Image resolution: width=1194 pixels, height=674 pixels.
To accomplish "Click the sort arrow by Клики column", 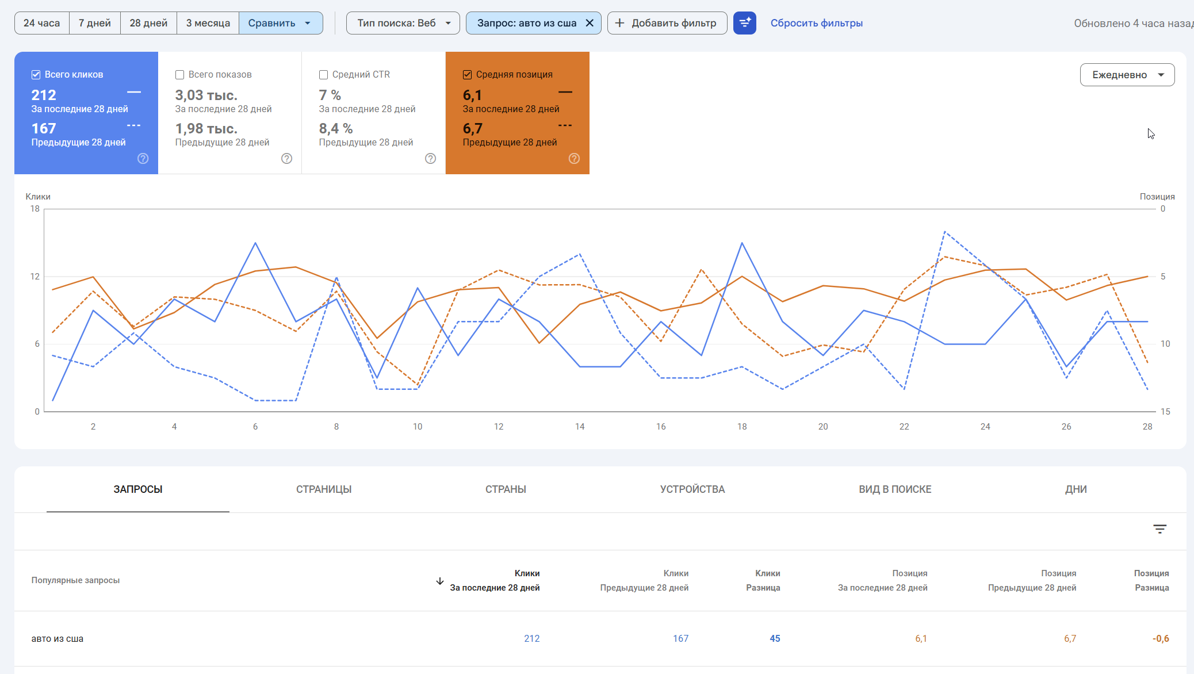I will click(x=440, y=581).
